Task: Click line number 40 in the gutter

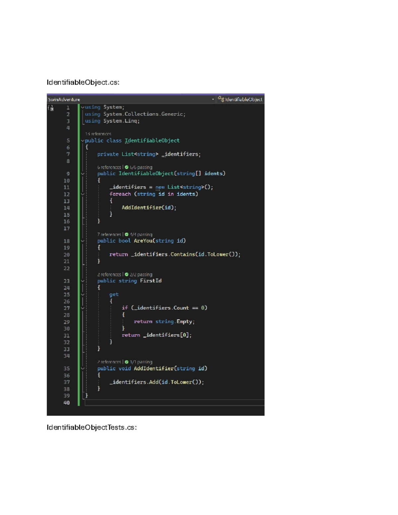Action: click(67, 403)
